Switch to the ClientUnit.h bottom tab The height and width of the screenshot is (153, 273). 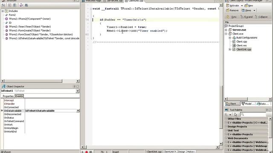pos(170,152)
